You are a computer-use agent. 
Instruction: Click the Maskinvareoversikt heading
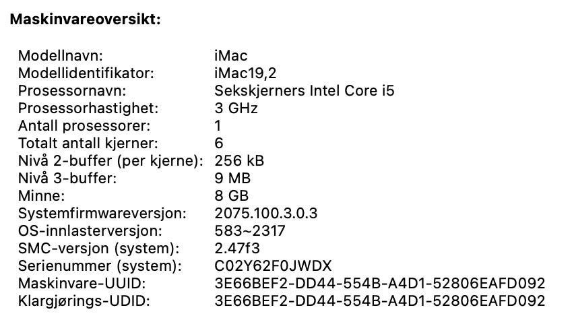86,20
